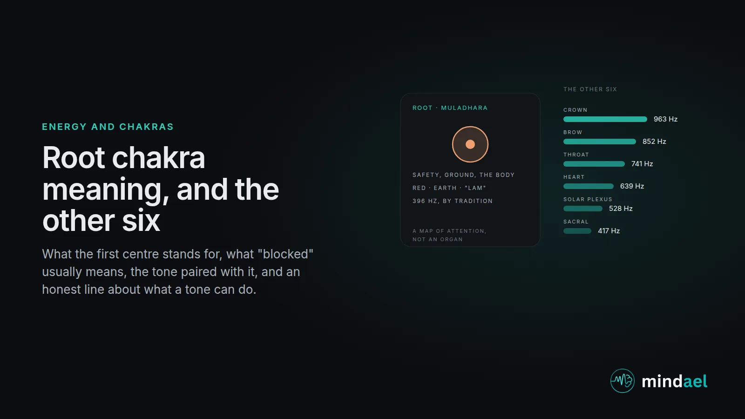Click the mindael brain-wave logo icon

pos(623,381)
